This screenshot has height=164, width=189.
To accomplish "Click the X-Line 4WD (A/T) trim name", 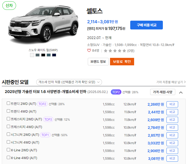I will 24,158.
